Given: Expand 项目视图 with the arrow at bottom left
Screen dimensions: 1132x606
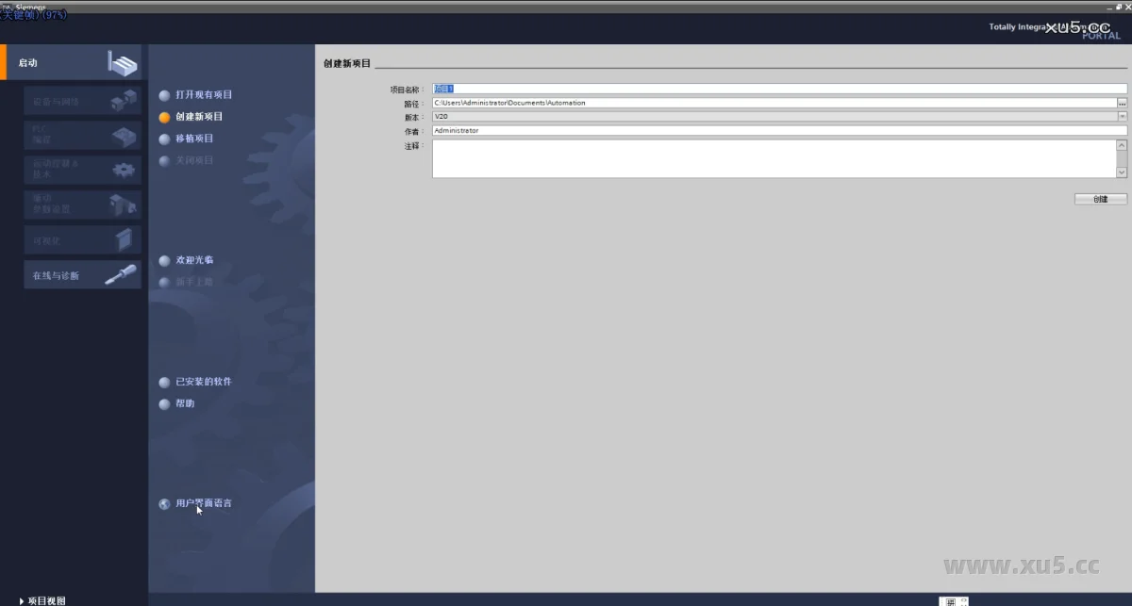Looking at the screenshot, I should (22, 600).
